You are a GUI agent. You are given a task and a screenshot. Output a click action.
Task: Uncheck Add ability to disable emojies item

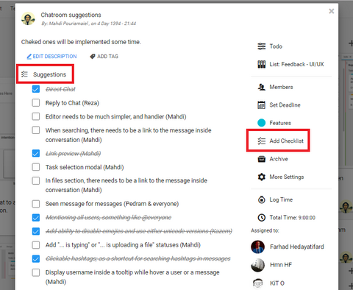tap(36, 231)
